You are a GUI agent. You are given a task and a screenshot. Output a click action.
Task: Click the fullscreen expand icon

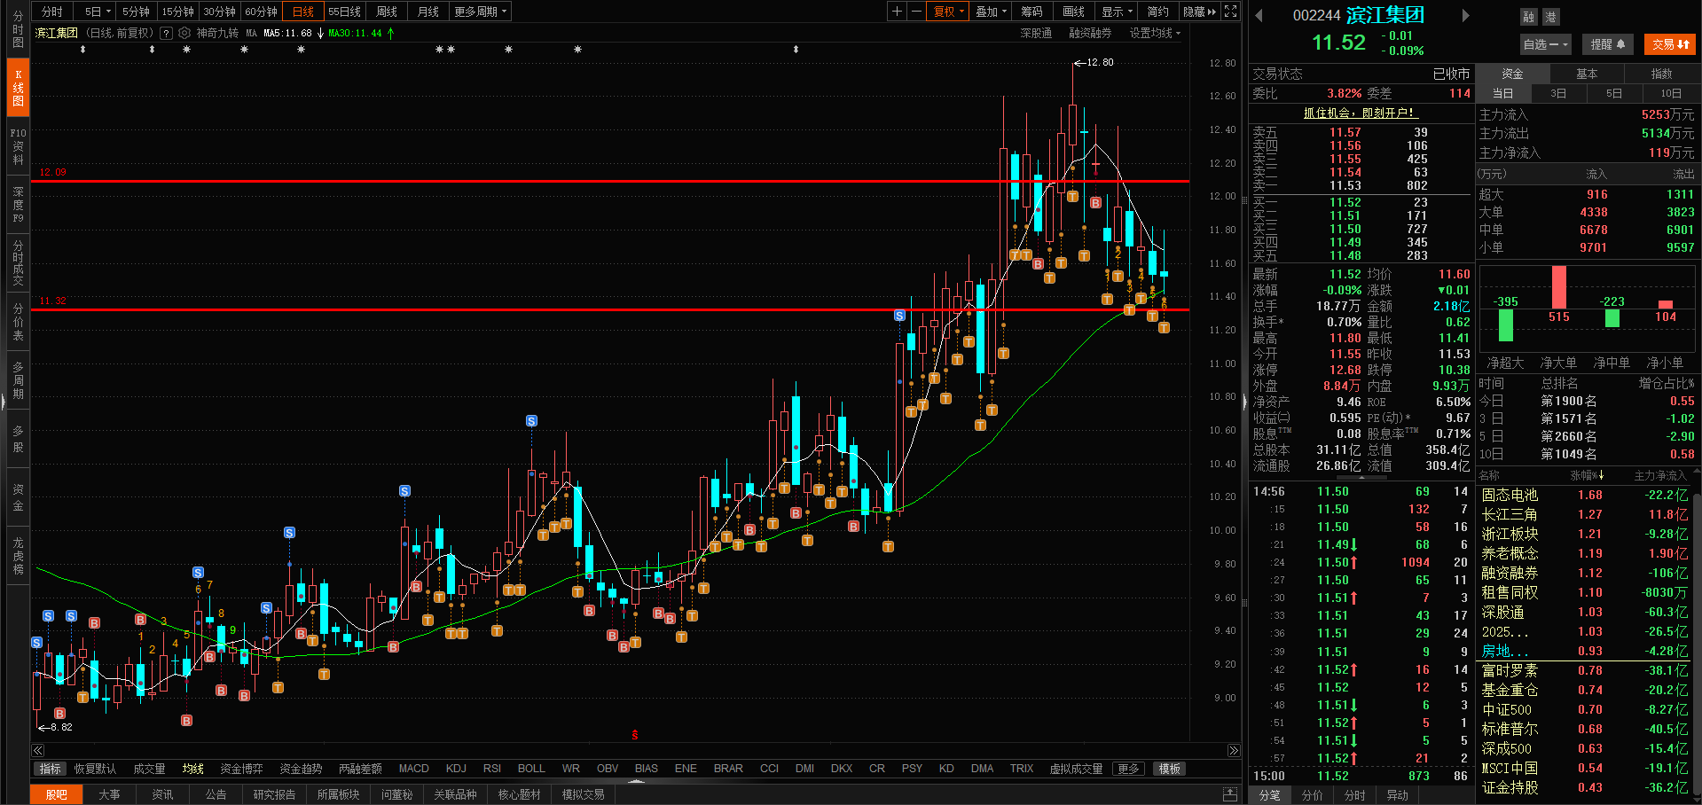[x=1230, y=12]
